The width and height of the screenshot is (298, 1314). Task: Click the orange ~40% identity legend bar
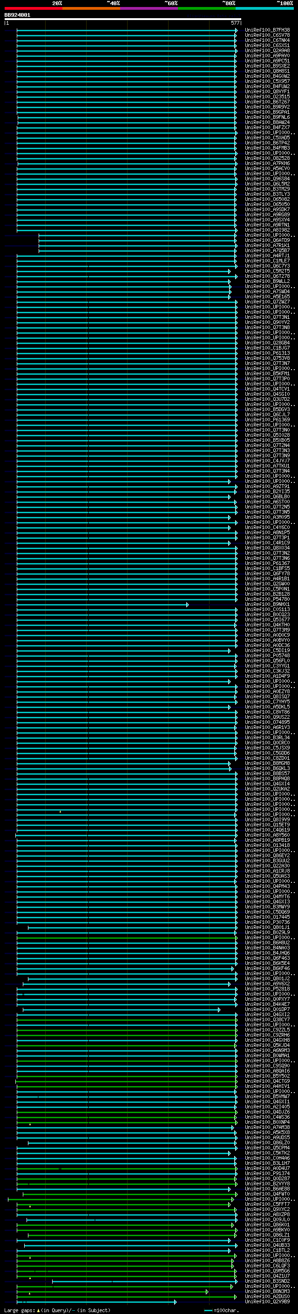tap(91, 8)
